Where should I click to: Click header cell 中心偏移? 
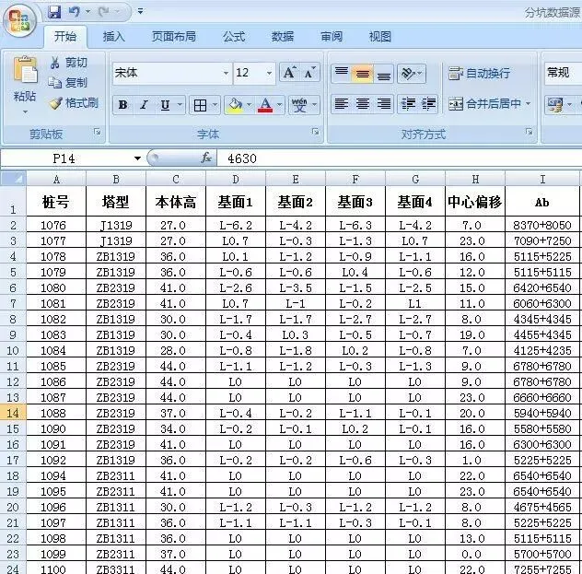(475, 202)
